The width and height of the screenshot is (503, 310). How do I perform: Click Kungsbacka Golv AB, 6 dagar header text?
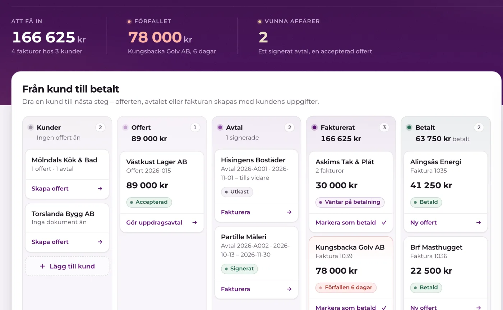pos(172,51)
